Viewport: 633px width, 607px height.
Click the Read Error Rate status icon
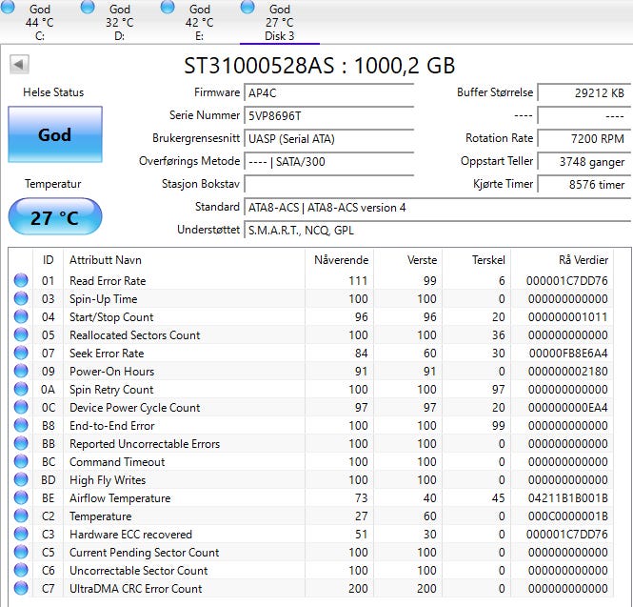click(21, 281)
